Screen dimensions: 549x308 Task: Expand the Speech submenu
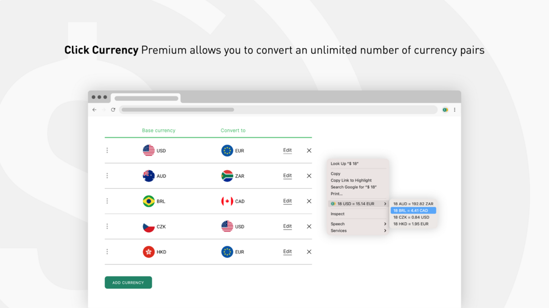pyautogui.click(x=358, y=224)
